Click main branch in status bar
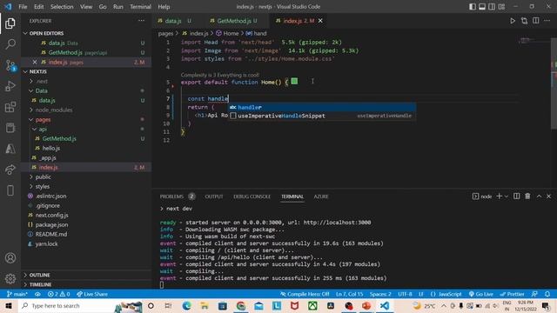Viewport: 557px width, 313px height. point(17,294)
